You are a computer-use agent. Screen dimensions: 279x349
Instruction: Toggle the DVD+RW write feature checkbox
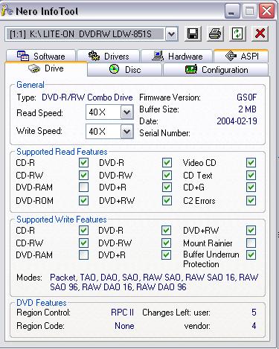tap(251, 231)
